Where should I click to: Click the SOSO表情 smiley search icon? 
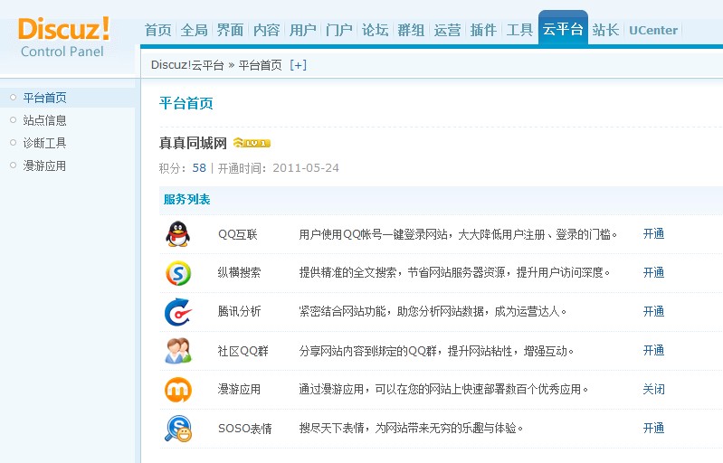click(x=178, y=429)
